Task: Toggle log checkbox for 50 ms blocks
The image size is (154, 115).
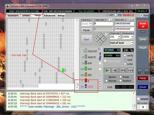Action: pos(100,63)
